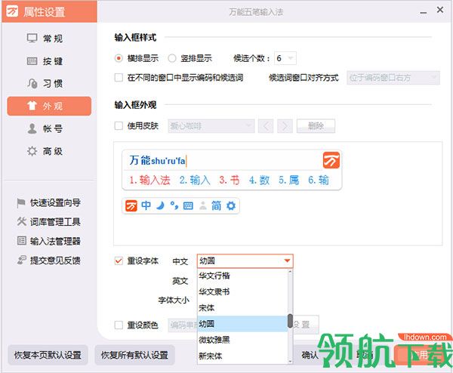Choose 宋体 from font list
This screenshot has width=453, height=373.
(x=242, y=308)
